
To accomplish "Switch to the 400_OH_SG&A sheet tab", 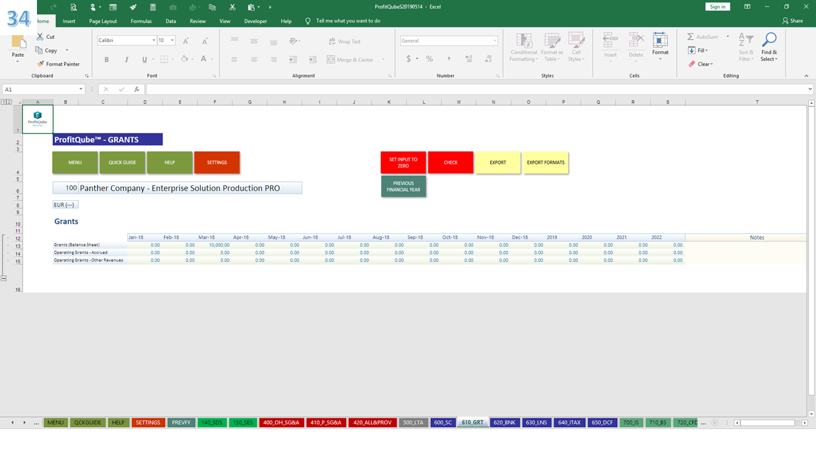I will click(281, 423).
